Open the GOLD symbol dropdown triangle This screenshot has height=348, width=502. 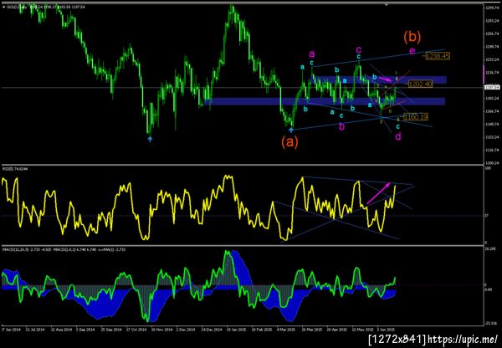click(3, 7)
